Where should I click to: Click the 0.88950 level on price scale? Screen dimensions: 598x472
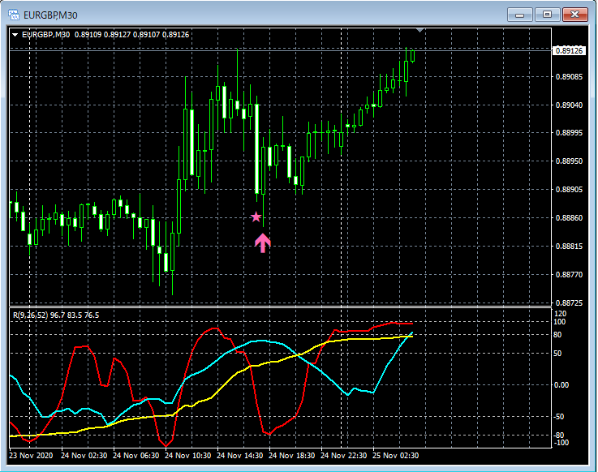569,161
